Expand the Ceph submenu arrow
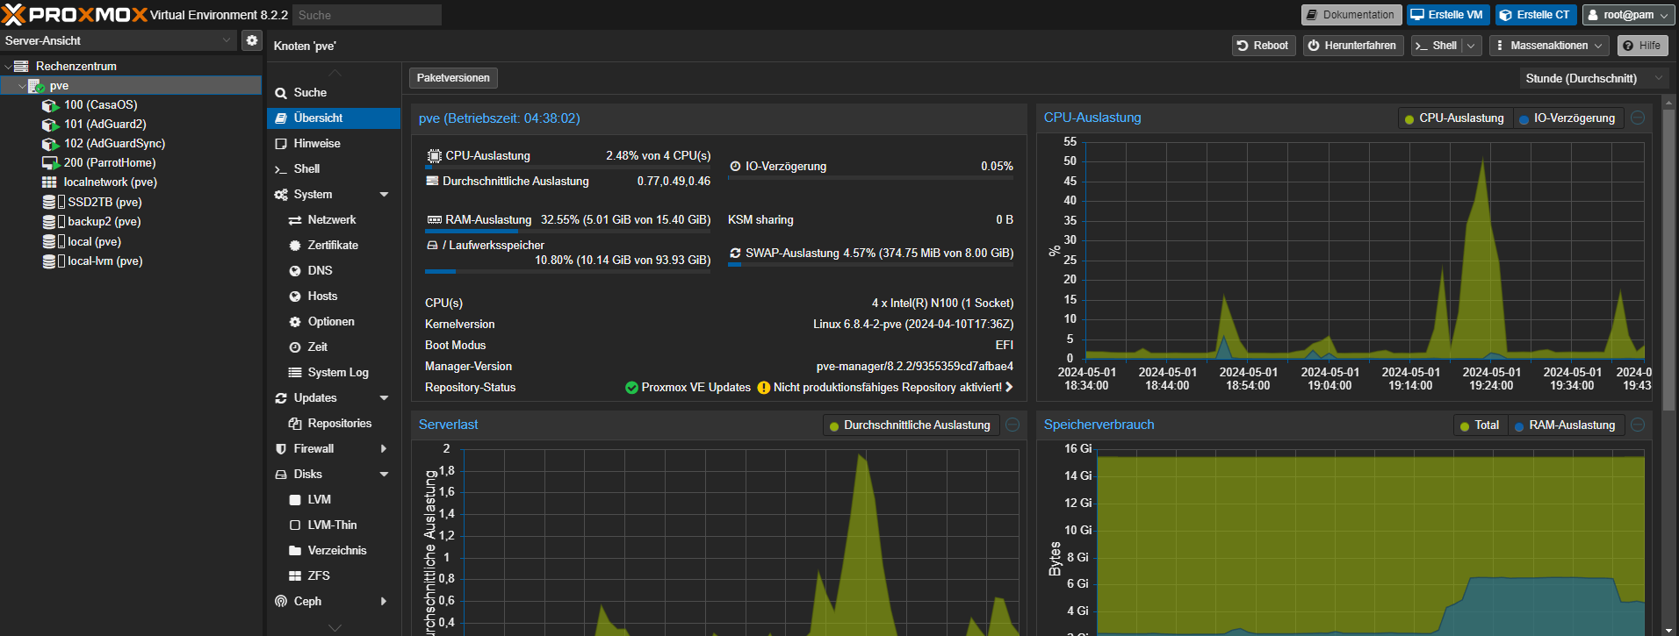 coord(384,602)
